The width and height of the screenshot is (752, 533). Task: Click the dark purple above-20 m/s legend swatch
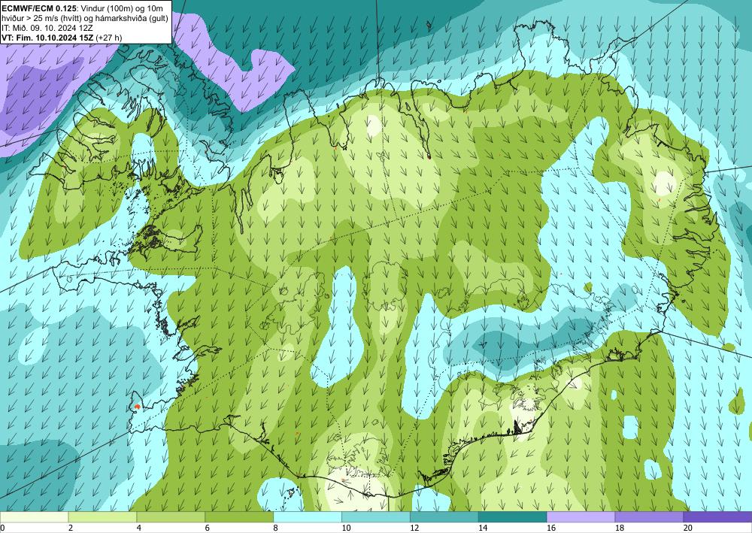717,516
